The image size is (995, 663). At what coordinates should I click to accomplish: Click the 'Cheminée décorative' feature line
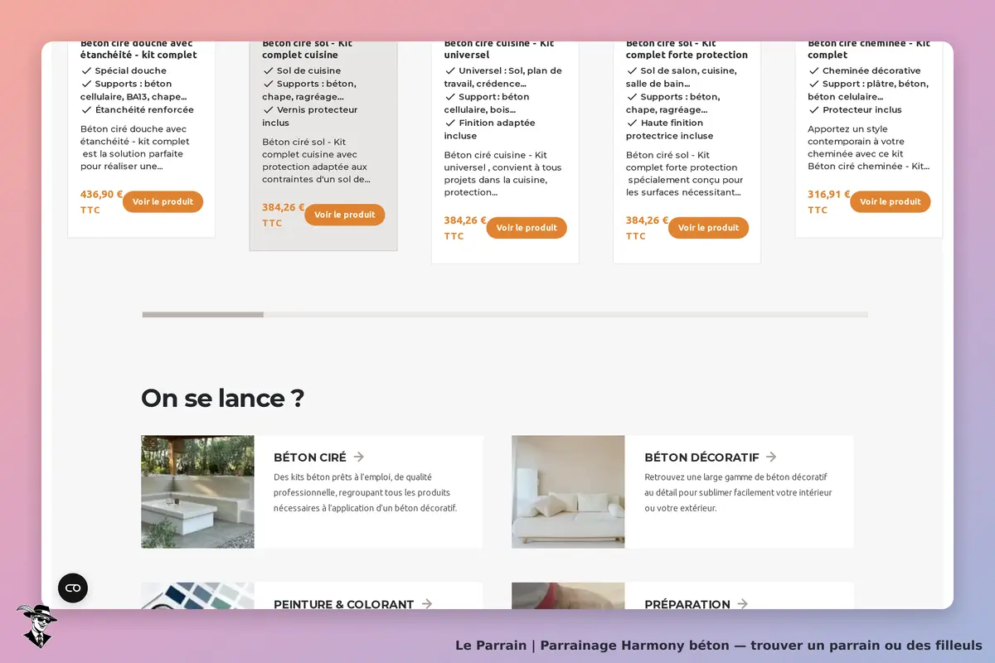864,70
